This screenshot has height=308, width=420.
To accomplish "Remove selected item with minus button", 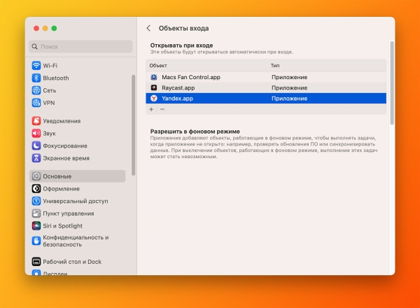I will pyautogui.click(x=162, y=109).
